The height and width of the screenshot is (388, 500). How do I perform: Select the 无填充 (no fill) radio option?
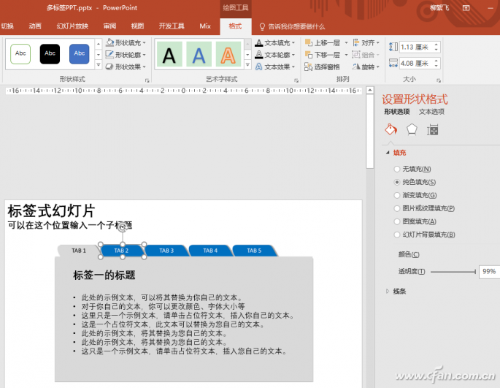397,169
